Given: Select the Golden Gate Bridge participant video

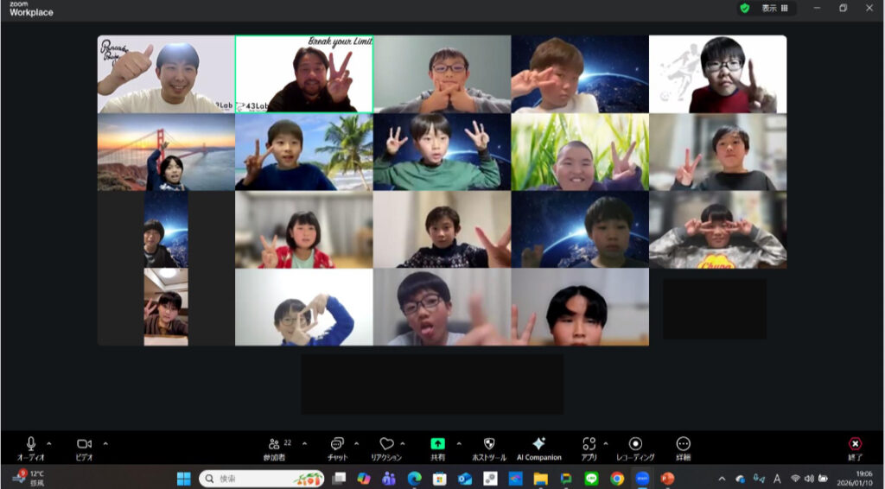Looking at the screenshot, I should 166,152.
